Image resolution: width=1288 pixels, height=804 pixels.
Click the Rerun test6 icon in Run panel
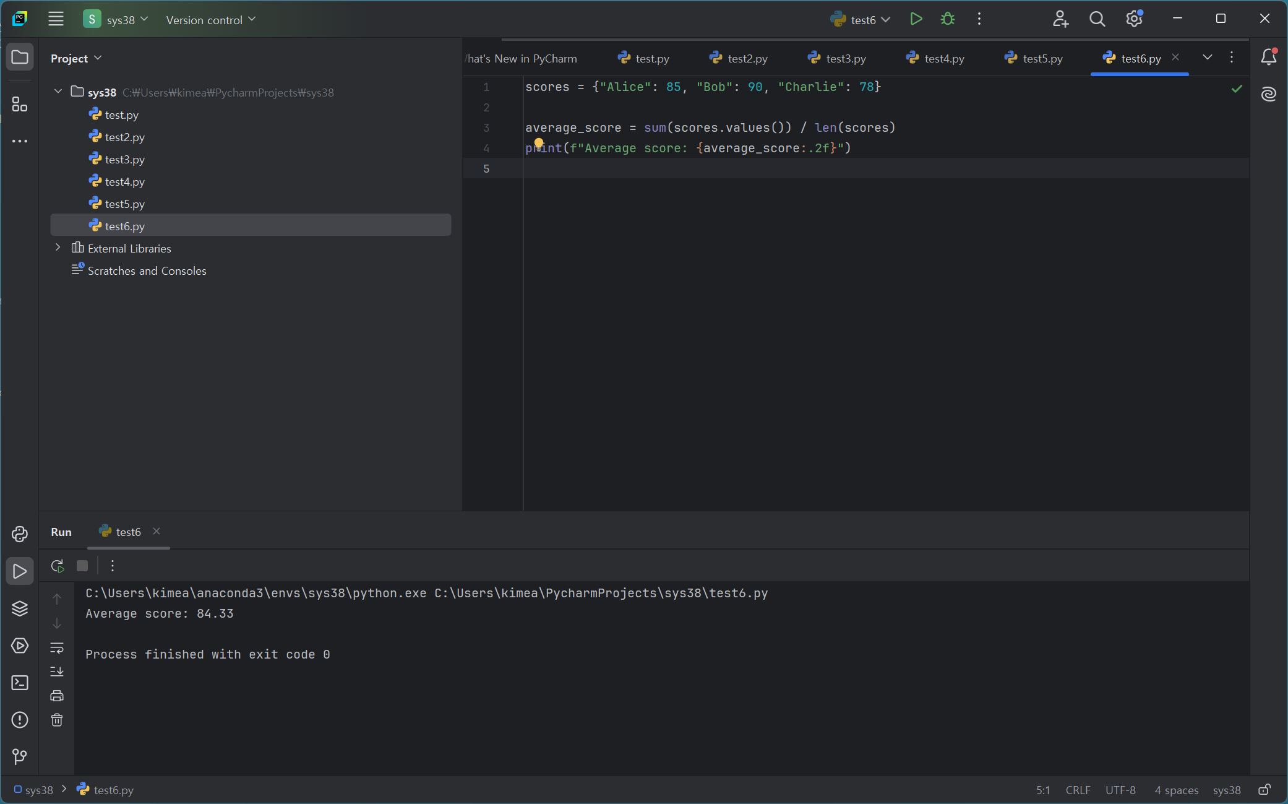coord(58,566)
